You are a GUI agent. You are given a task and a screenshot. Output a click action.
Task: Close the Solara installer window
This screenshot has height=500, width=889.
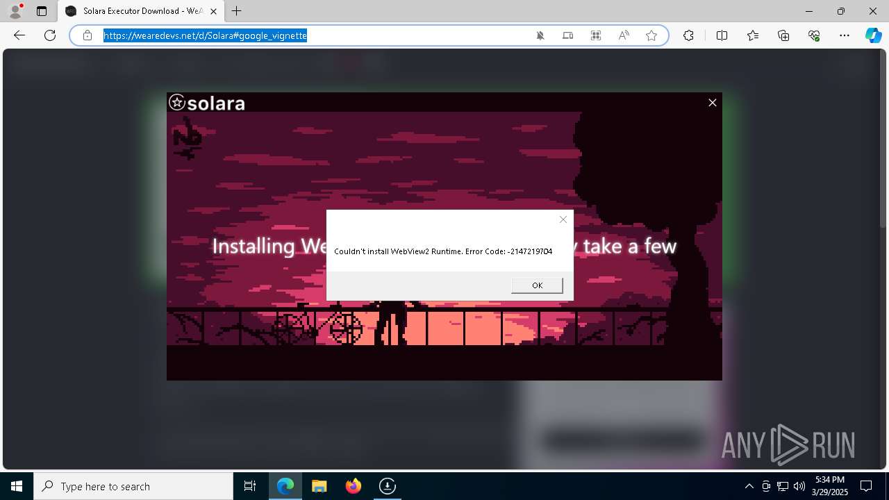click(x=712, y=103)
